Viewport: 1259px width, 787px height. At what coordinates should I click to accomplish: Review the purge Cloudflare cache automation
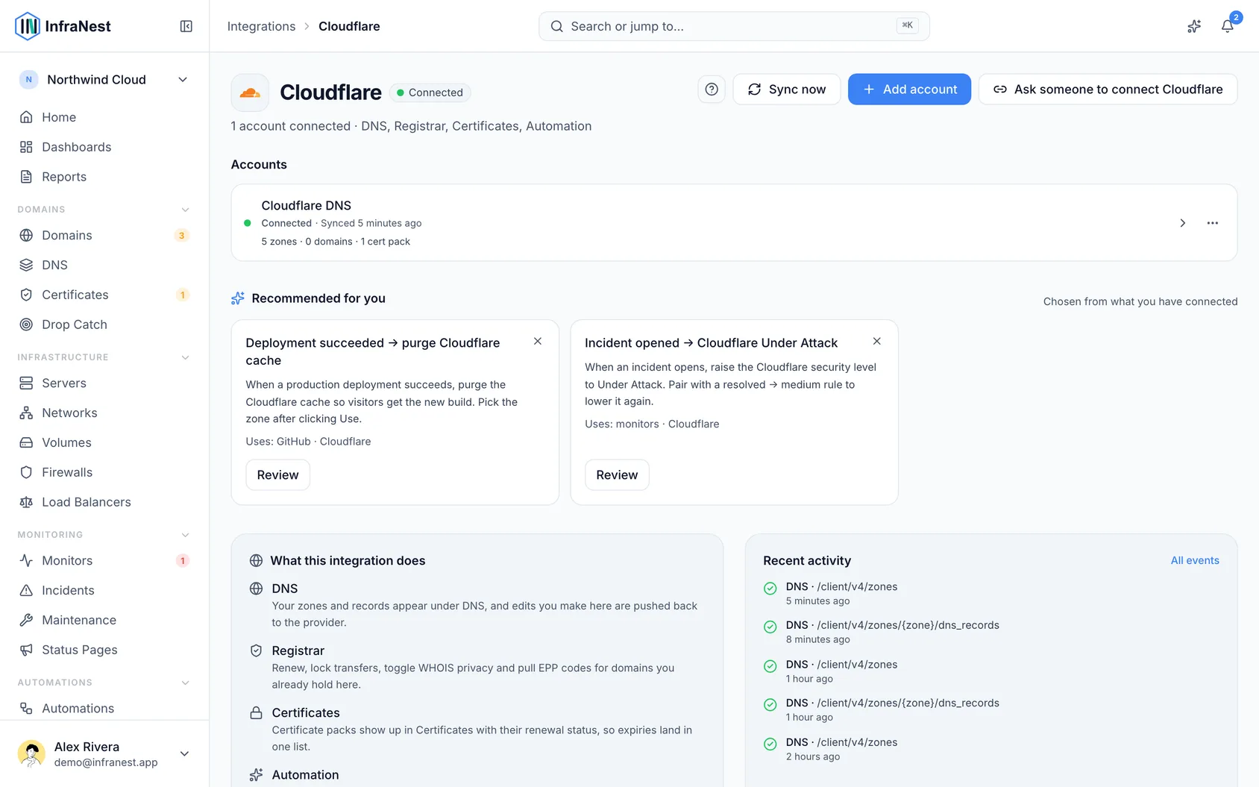[x=277, y=475]
